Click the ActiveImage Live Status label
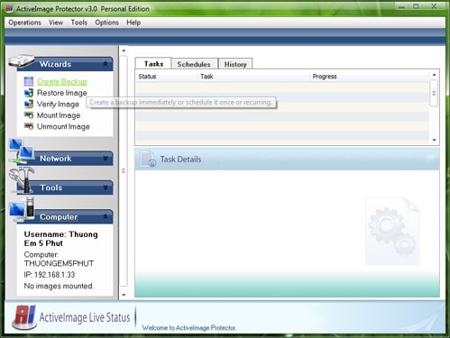The height and width of the screenshot is (338, 450). click(x=85, y=317)
